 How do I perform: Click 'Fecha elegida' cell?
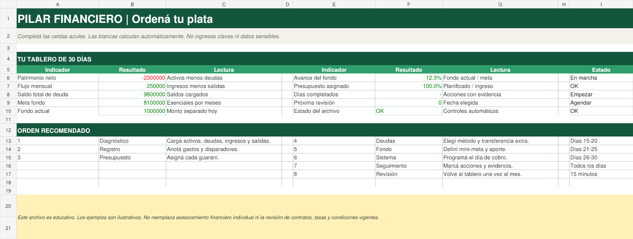[500, 103]
